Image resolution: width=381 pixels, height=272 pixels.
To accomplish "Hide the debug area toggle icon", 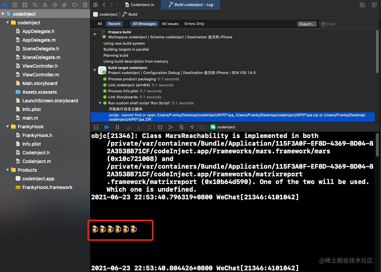I will (96, 127).
